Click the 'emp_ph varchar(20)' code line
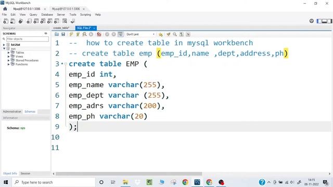The width and height of the screenshot is (333, 187). point(108,116)
